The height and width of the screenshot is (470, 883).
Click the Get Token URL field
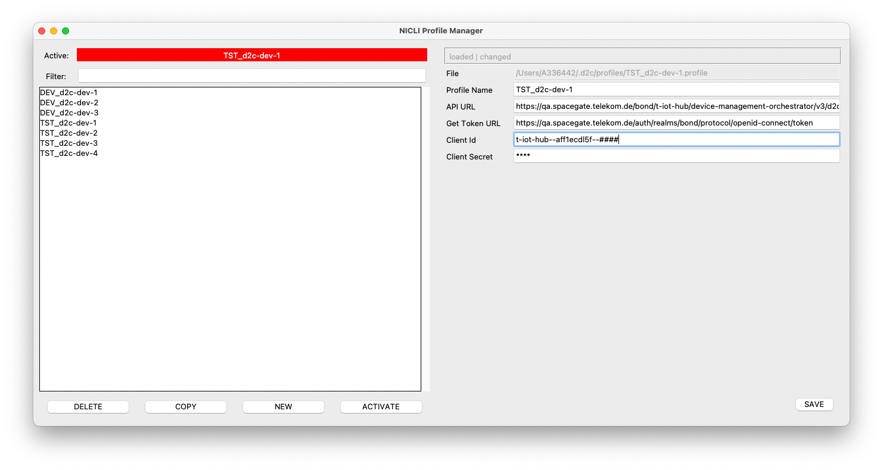[676, 123]
